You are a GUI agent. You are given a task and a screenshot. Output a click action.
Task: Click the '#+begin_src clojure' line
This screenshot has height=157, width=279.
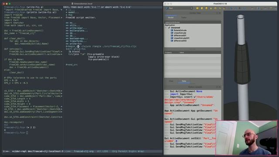point(101,46)
